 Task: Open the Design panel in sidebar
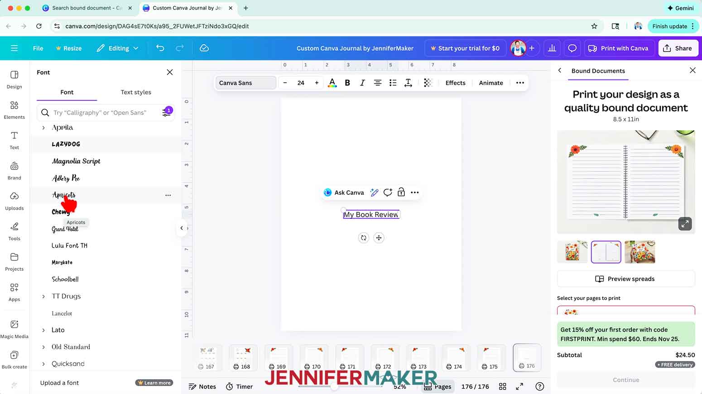[14, 80]
